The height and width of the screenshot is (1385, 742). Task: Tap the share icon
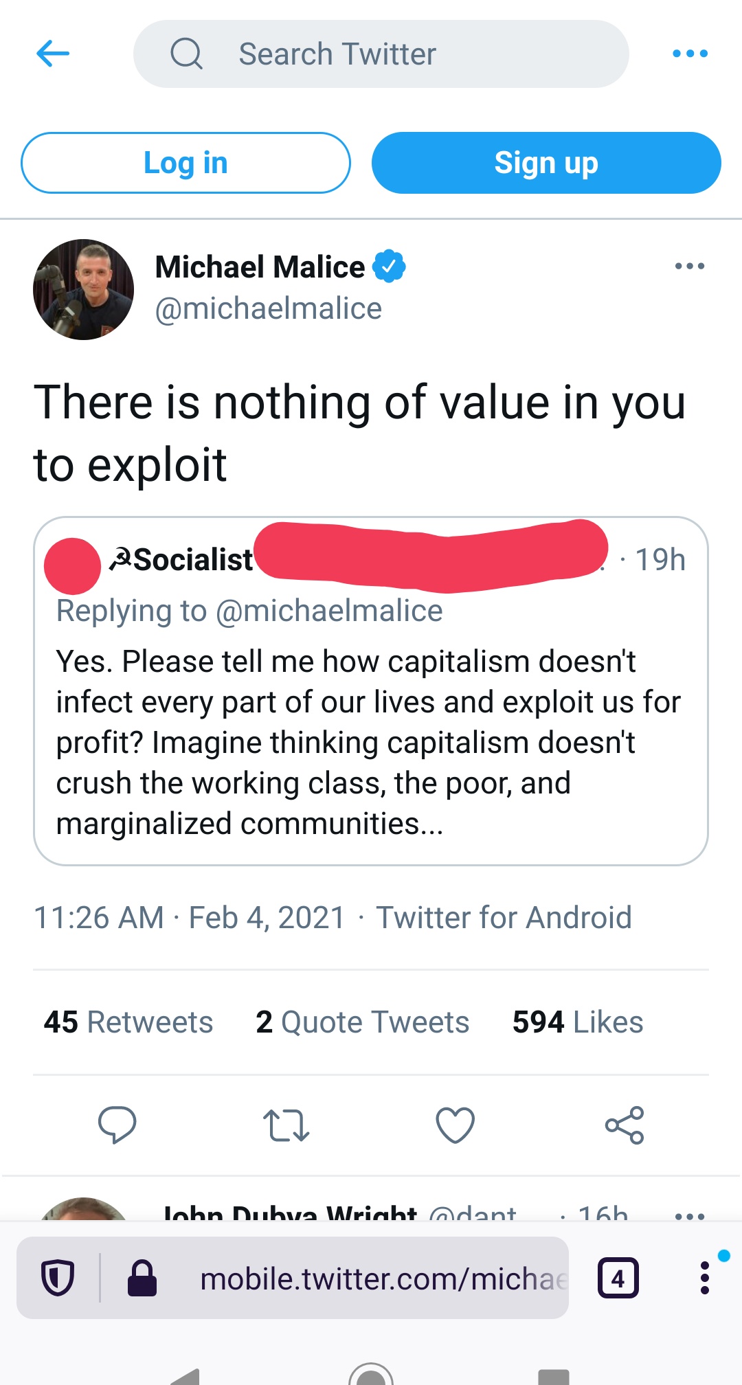tap(625, 1125)
